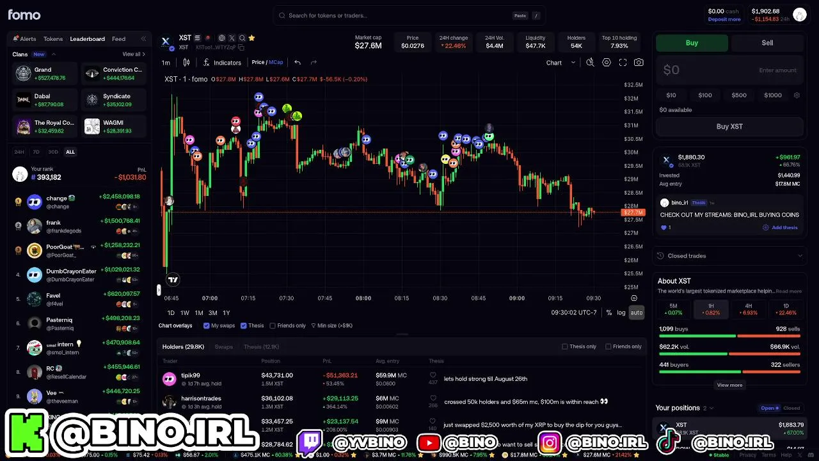
Task: Open the quick-buy amount settings gear
Action: click(x=797, y=95)
